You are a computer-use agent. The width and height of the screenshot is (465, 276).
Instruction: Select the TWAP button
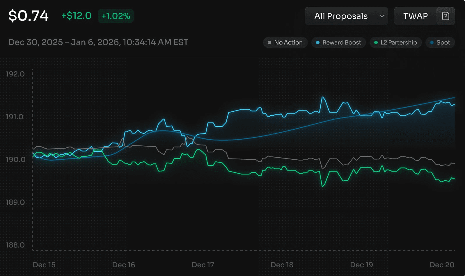pyautogui.click(x=416, y=16)
